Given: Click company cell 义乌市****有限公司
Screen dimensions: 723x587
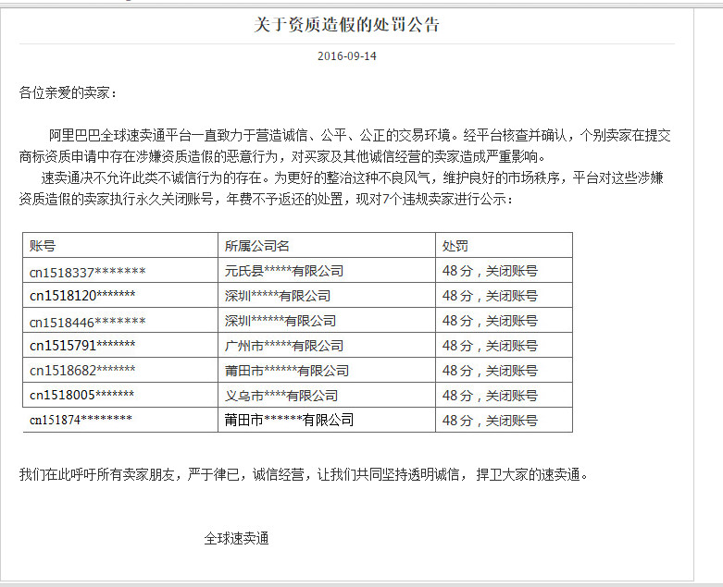Looking at the screenshot, I should click(327, 395).
